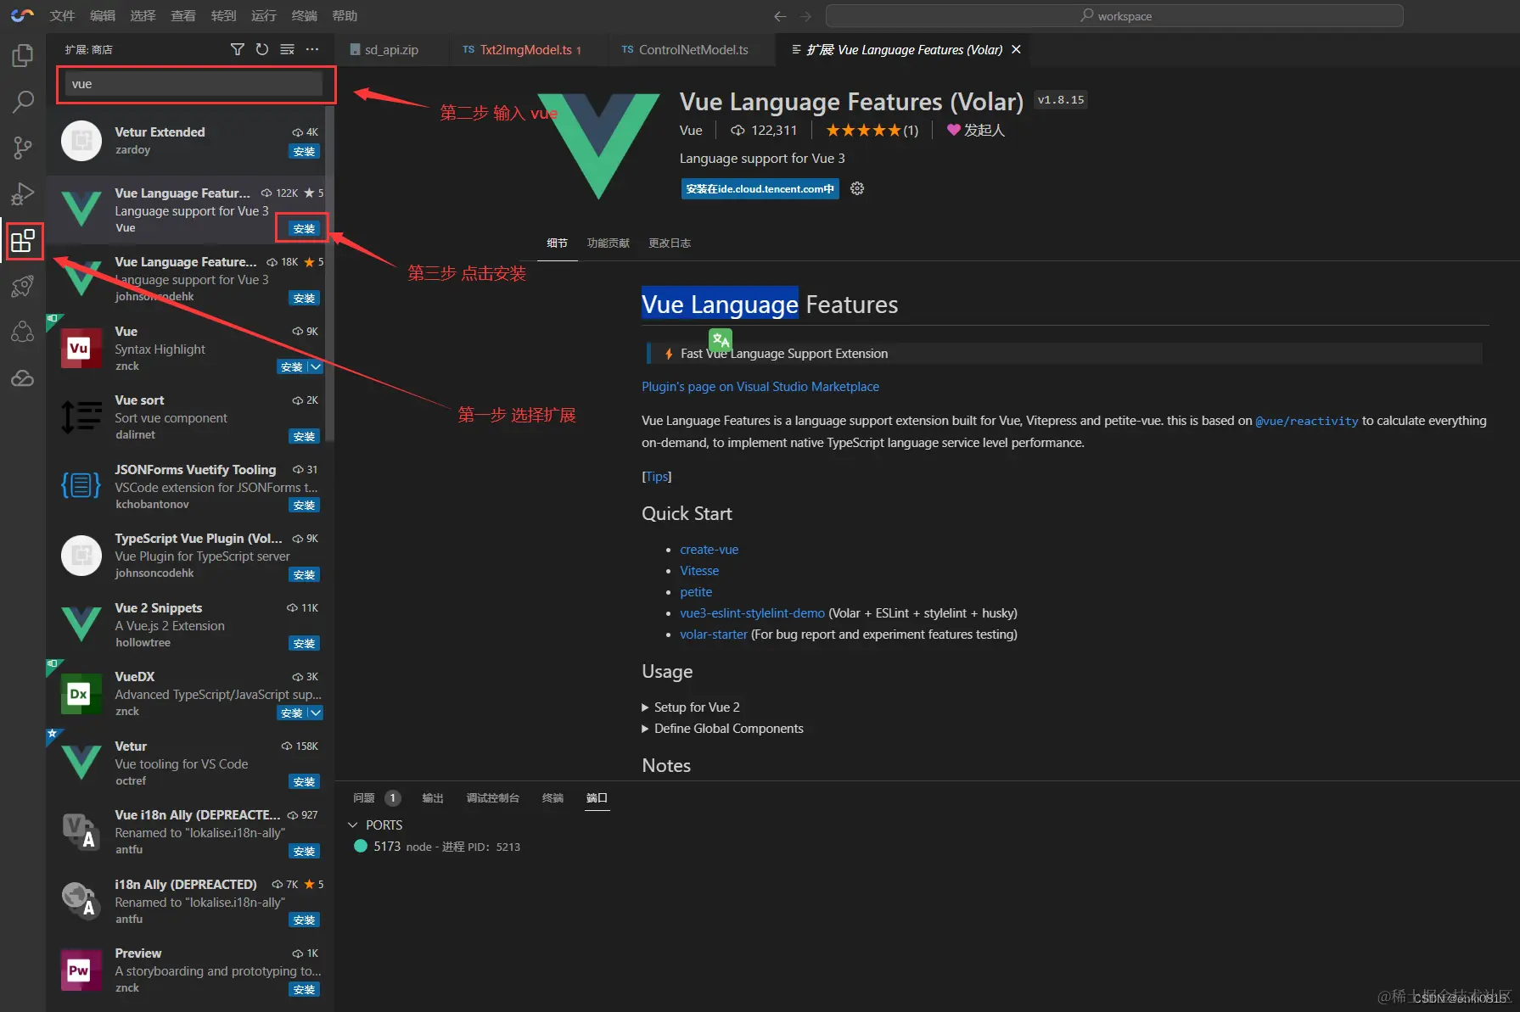Image resolution: width=1520 pixels, height=1012 pixels.
Task: Click the Tips link
Action: pyautogui.click(x=657, y=476)
